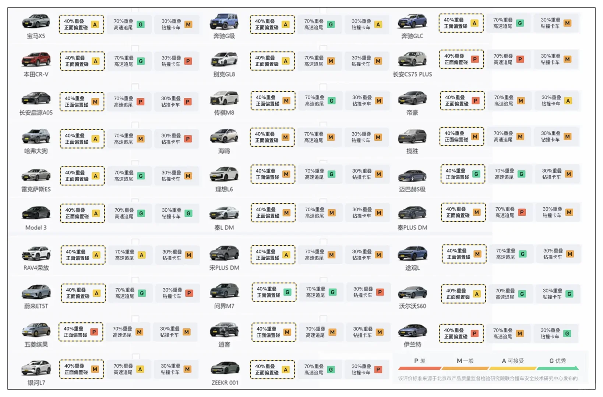Select the black Model 3 car image

(36, 213)
